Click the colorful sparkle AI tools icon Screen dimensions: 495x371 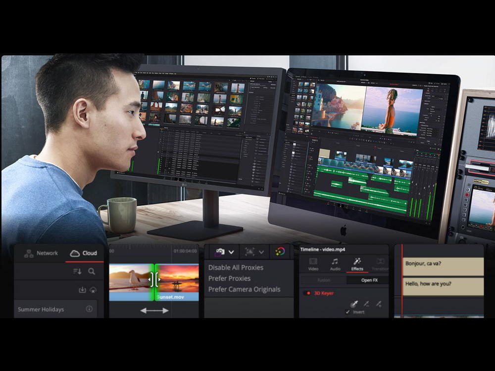(x=280, y=251)
